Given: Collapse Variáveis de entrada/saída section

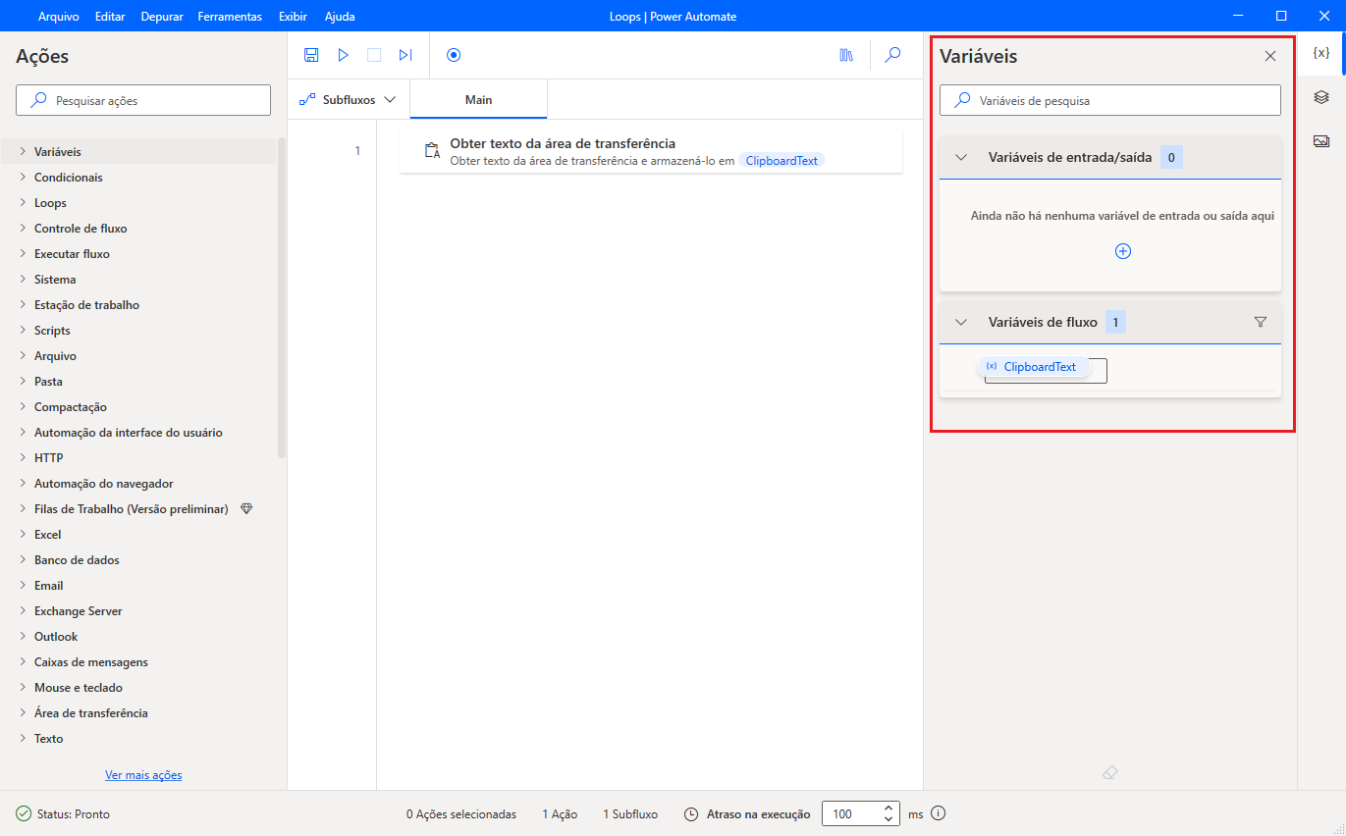Looking at the screenshot, I should coord(962,157).
